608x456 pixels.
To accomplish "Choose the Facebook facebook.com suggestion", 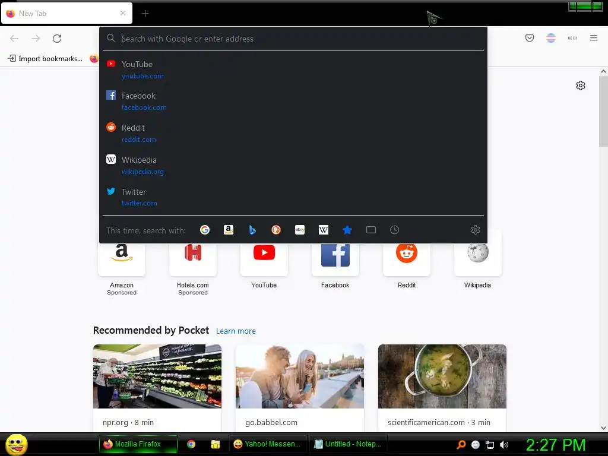I will click(x=293, y=101).
